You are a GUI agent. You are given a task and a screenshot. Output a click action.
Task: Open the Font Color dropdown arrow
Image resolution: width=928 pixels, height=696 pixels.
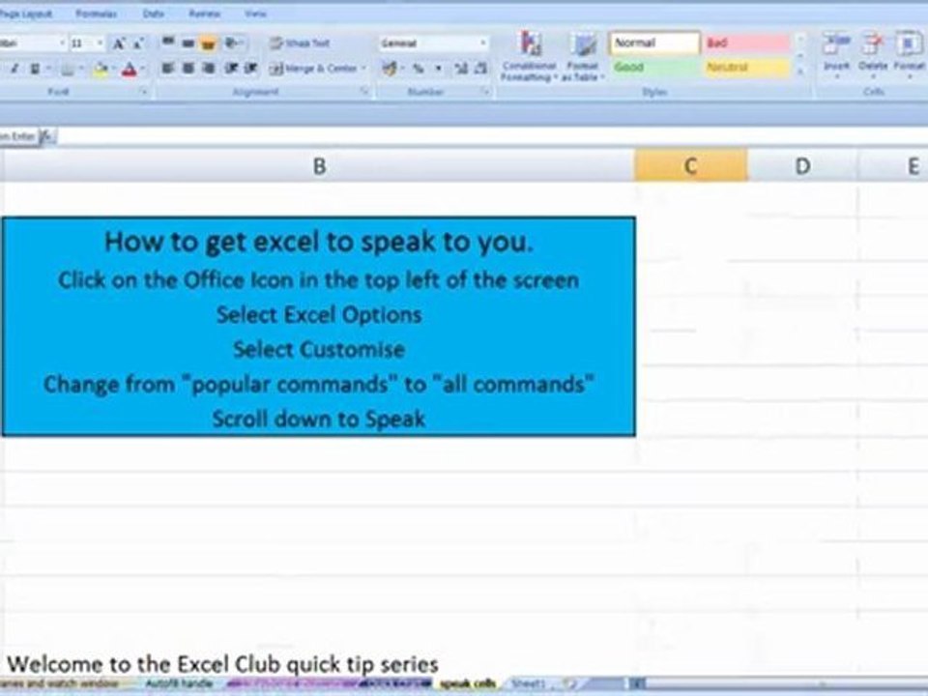click(142, 70)
